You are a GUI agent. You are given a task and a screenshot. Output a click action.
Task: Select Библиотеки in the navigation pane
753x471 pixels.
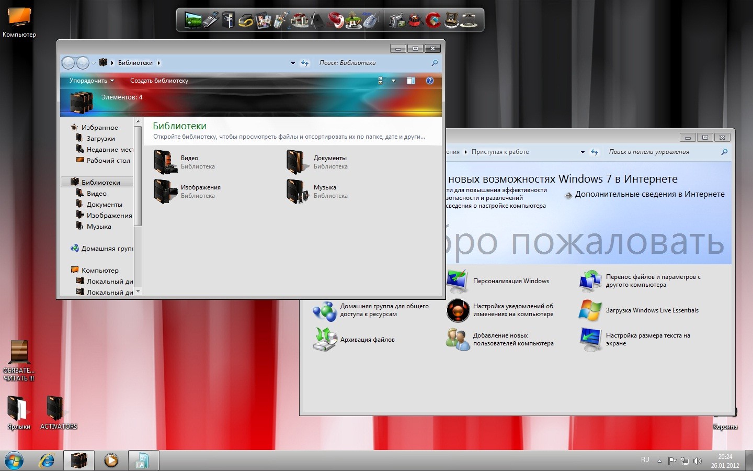point(101,183)
